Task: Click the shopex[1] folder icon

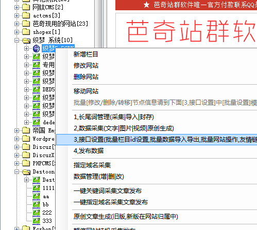Action: 26,32
